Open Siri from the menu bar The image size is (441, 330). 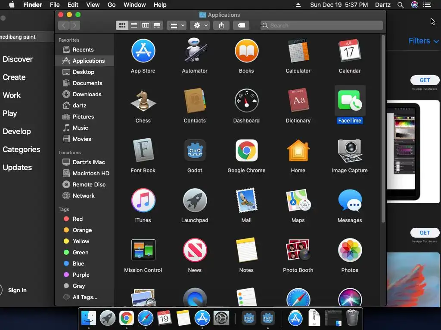click(415, 5)
